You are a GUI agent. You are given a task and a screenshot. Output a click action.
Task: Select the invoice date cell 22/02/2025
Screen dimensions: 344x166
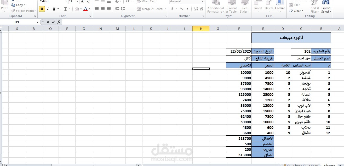[x=239, y=51]
